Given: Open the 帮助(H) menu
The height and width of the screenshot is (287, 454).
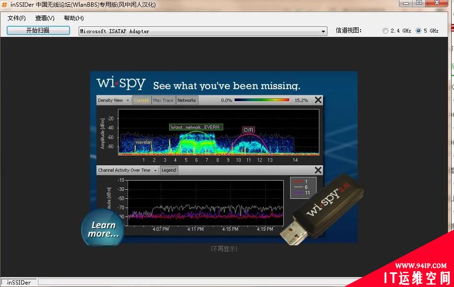Looking at the screenshot, I should (74, 18).
